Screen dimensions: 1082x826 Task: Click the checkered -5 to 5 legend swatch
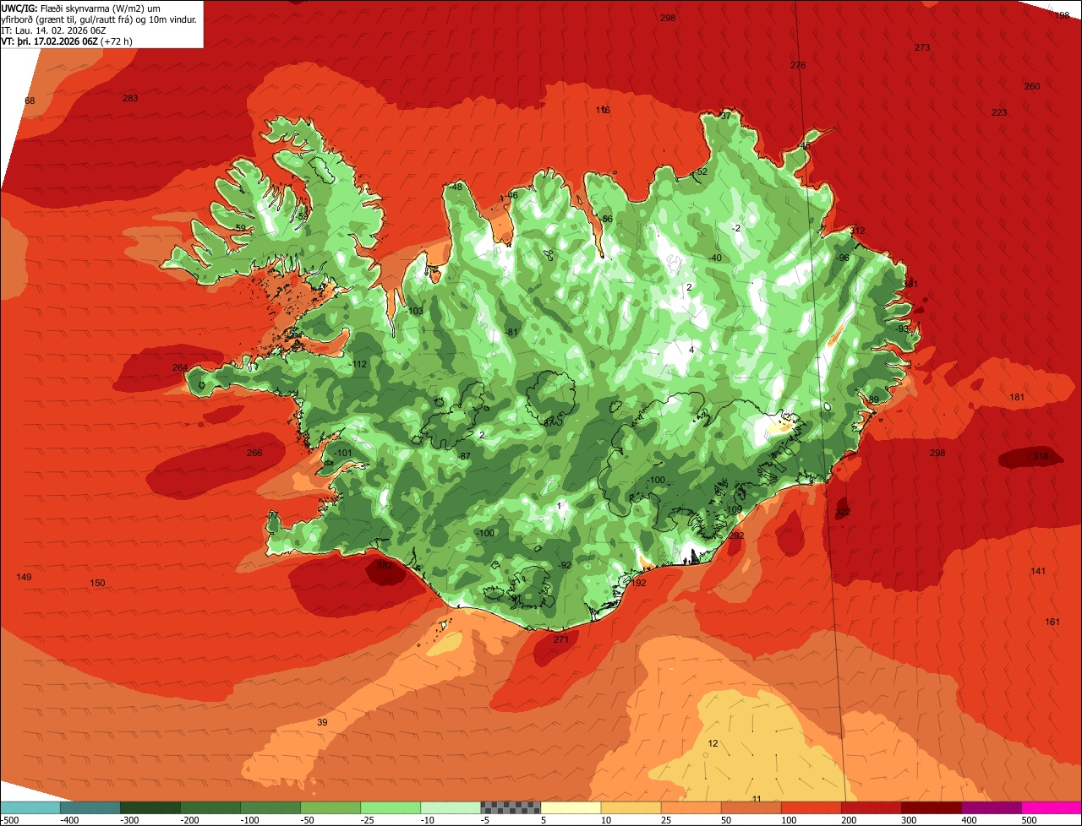(510, 807)
